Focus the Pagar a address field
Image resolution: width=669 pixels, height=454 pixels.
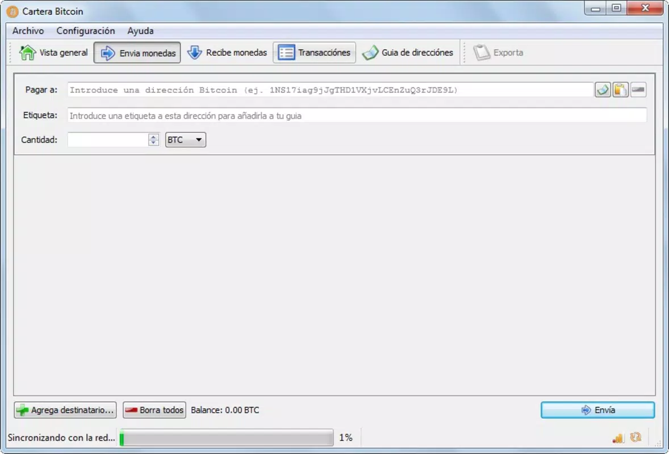click(x=330, y=90)
